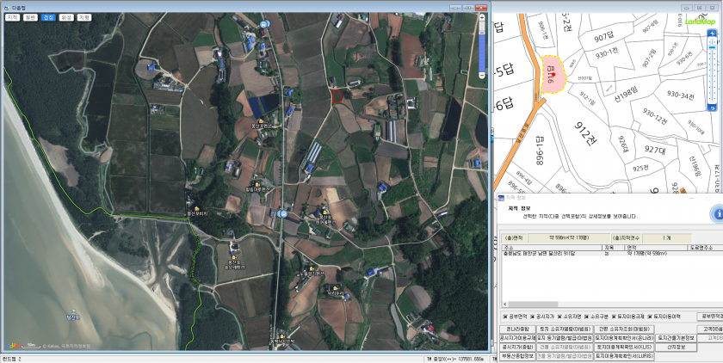Click 토지이용계획확인서(LURIS) button
Screen dimensions: 723x363
click(x=624, y=356)
